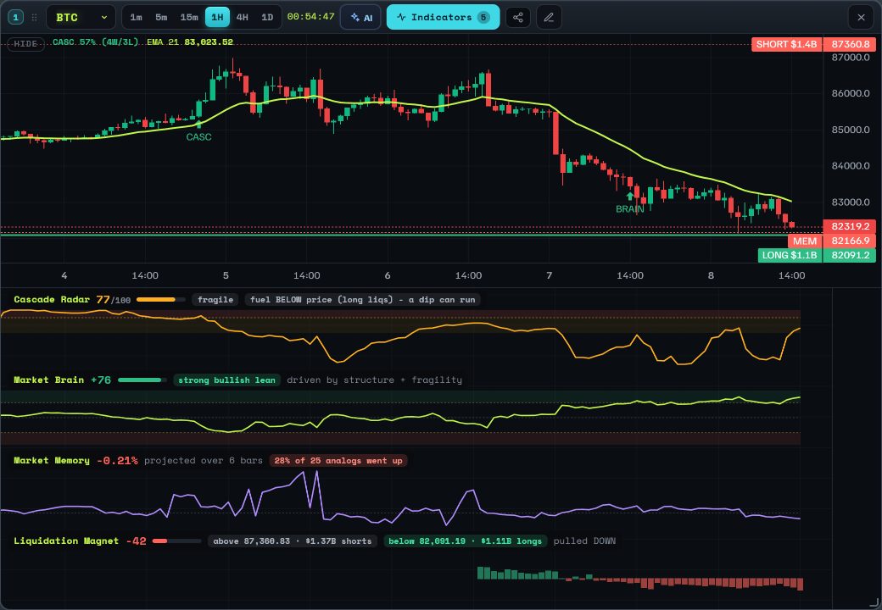Click the Market Brain +76 value
The width and height of the screenshot is (882, 610).
click(x=101, y=380)
